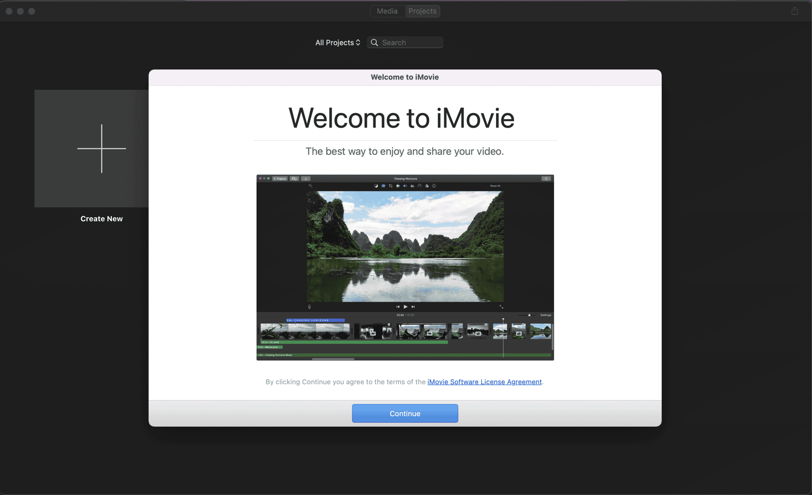Click the speedometer speed icon in preview
The height and width of the screenshot is (495, 812).
420,186
